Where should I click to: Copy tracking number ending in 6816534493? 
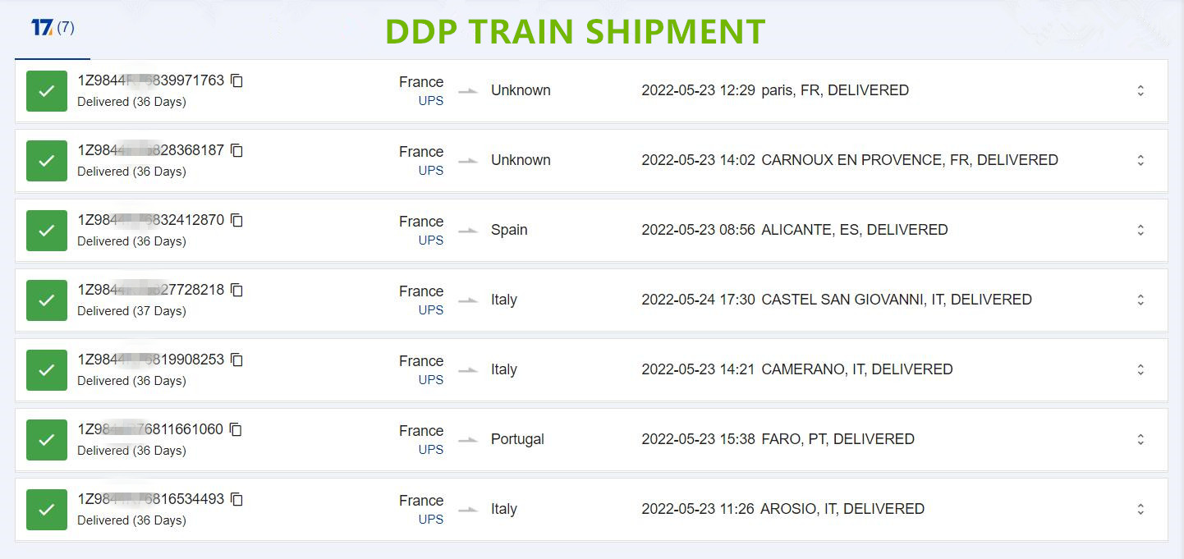pyautogui.click(x=236, y=499)
